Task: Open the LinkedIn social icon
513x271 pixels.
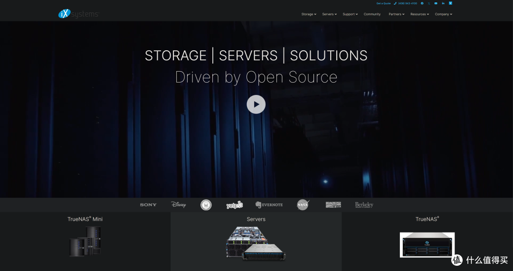Action: 443,3
